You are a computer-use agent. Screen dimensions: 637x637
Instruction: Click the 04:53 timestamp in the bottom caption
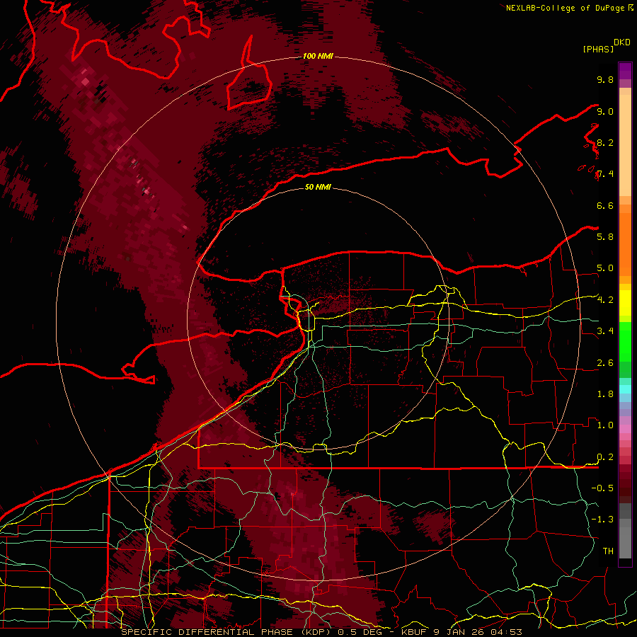click(x=507, y=632)
